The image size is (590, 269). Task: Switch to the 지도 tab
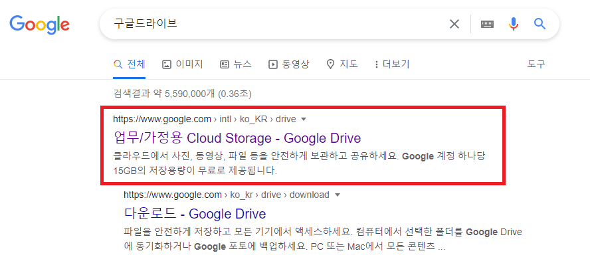pos(342,64)
